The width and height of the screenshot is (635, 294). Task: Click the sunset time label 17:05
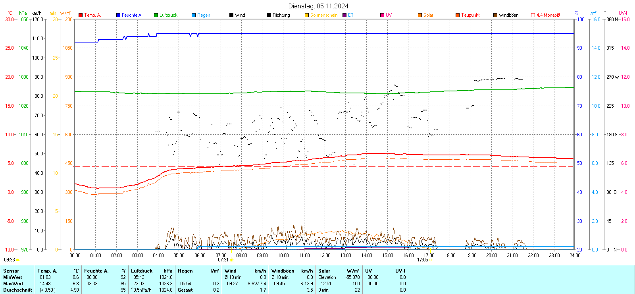422,260
